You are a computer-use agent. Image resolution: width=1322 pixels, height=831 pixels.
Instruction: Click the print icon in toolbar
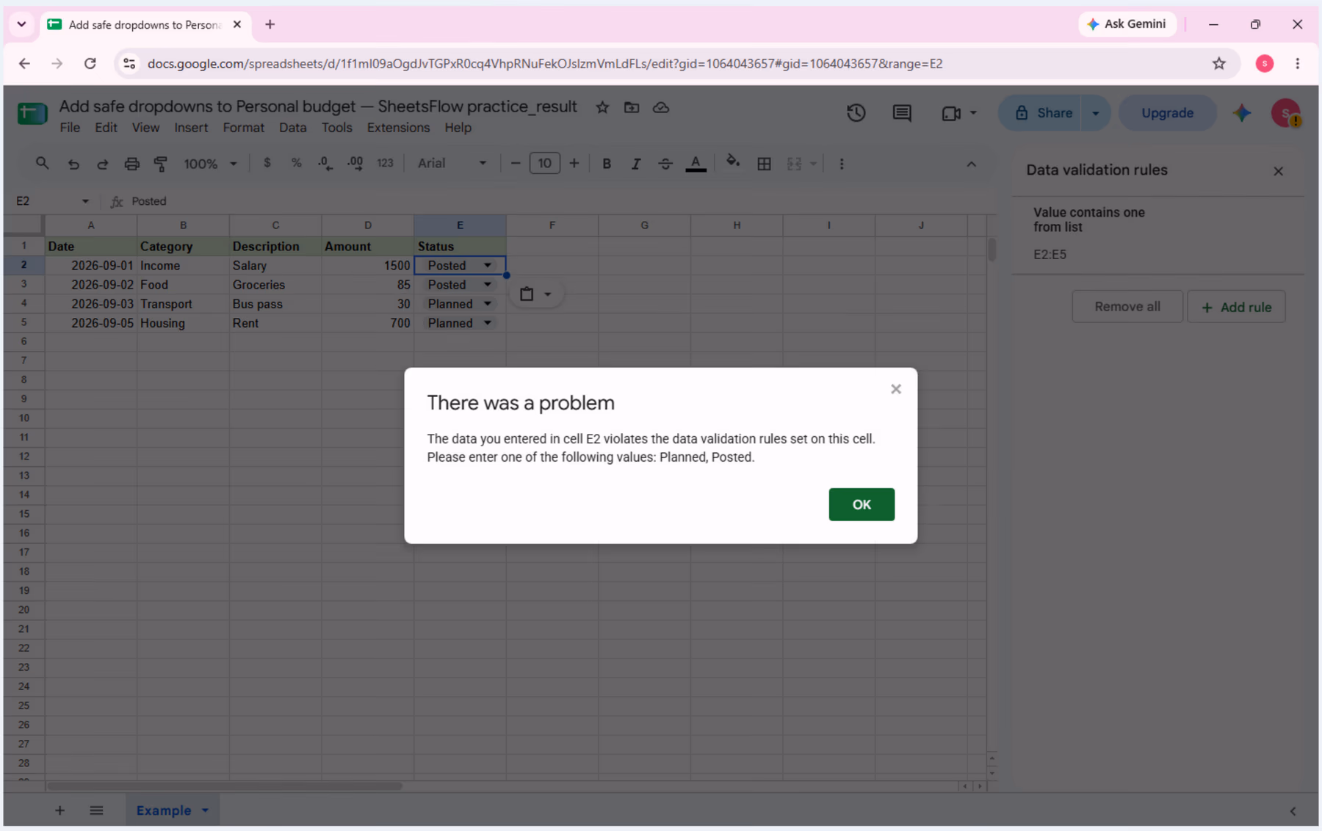[x=131, y=164]
